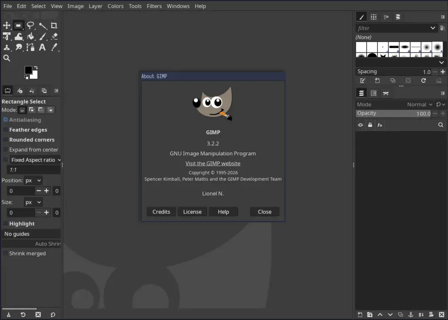Toggle Fixed Aspect ratio checkbox
The width and height of the screenshot is (448, 320).
[5, 160]
